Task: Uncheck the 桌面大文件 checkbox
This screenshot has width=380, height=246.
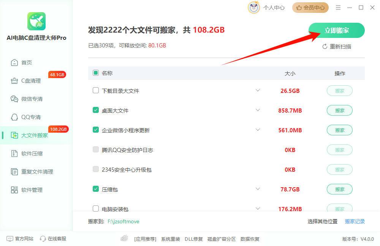Action: (95, 110)
